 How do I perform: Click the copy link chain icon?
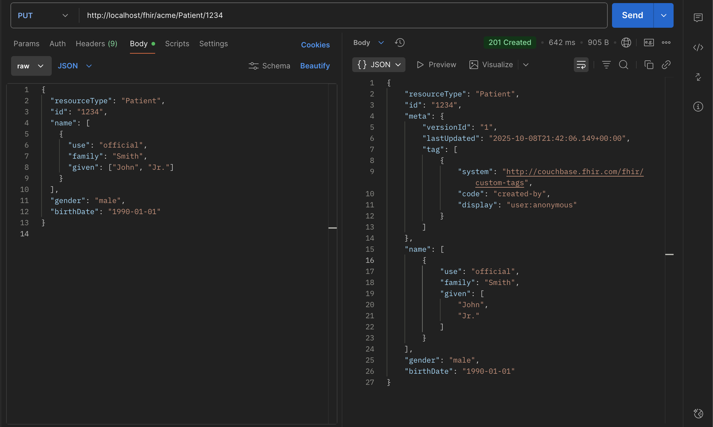(x=666, y=65)
